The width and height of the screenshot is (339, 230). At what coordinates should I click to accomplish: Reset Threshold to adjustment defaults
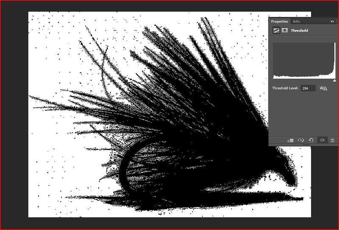(311, 140)
